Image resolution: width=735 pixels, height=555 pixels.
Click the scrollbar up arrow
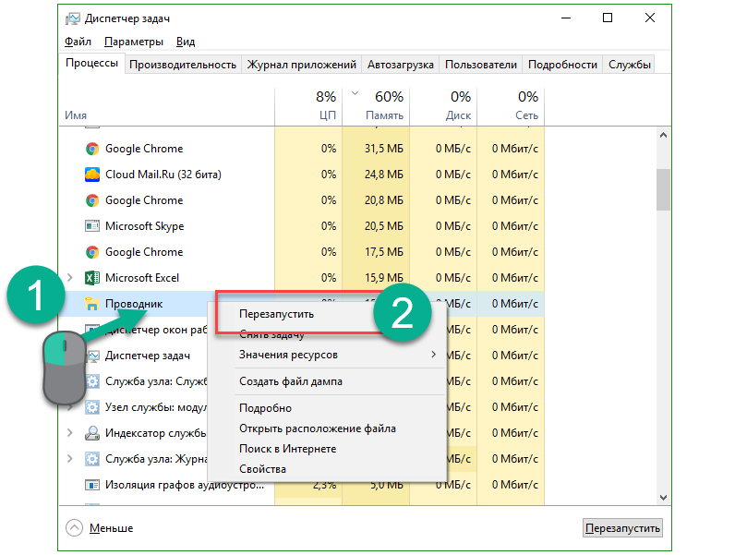[x=663, y=136]
